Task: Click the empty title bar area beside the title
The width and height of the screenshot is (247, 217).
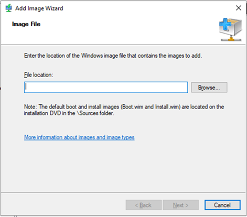Action: (148, 8)
